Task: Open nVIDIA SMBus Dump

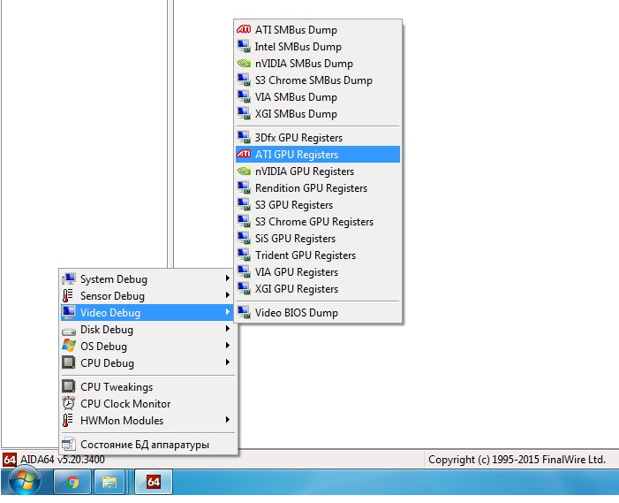Action: [318, 64]
